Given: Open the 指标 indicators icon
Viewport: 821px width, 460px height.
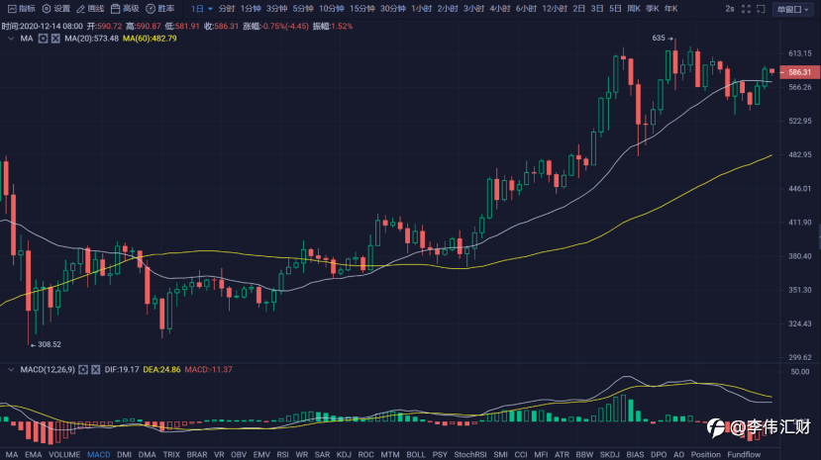Looking at the screenshot, I should coord(12,8).
